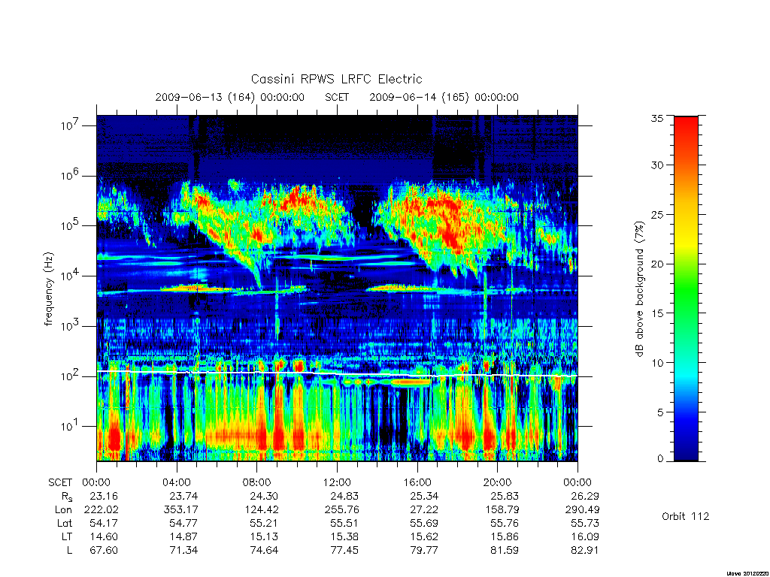The height and width of the screenshot is (577, 770).
Task: Click the red top of the color scale bar
Action: [686, 122]
